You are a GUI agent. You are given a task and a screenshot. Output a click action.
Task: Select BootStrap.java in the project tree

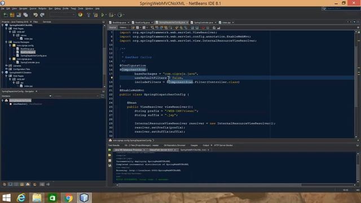pos(27,49)
